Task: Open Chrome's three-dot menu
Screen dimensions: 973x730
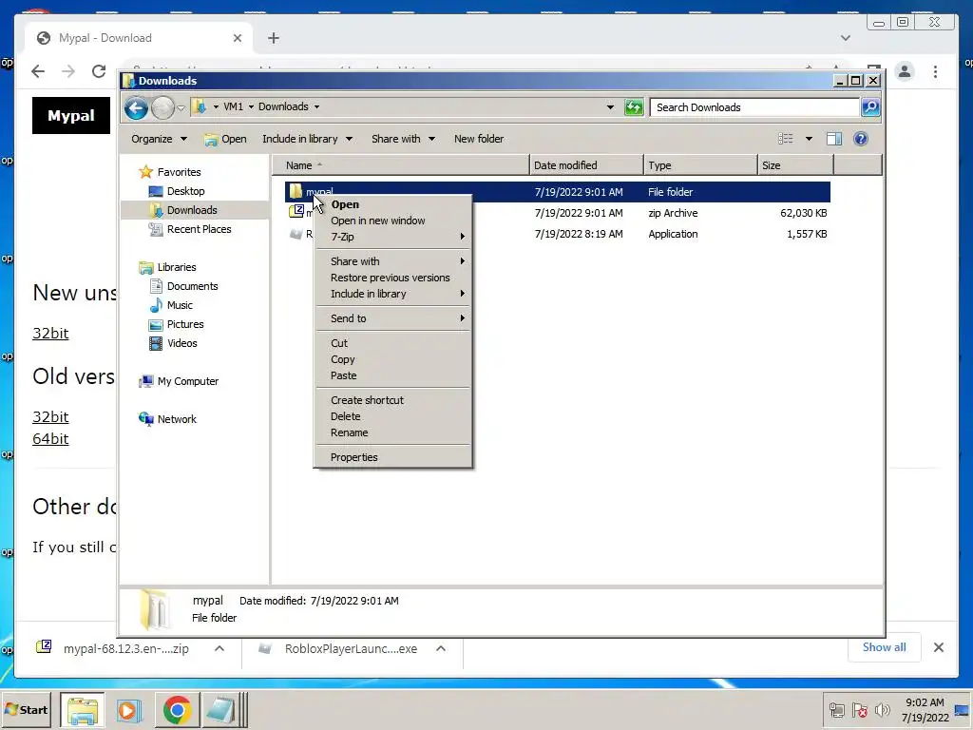Action: (x=935, y=71)
